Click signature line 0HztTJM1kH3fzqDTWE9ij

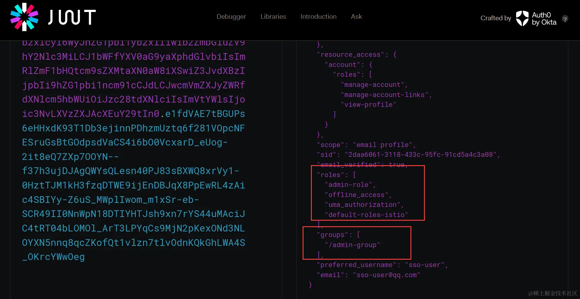pyautogui.click(x=134, y=185)
